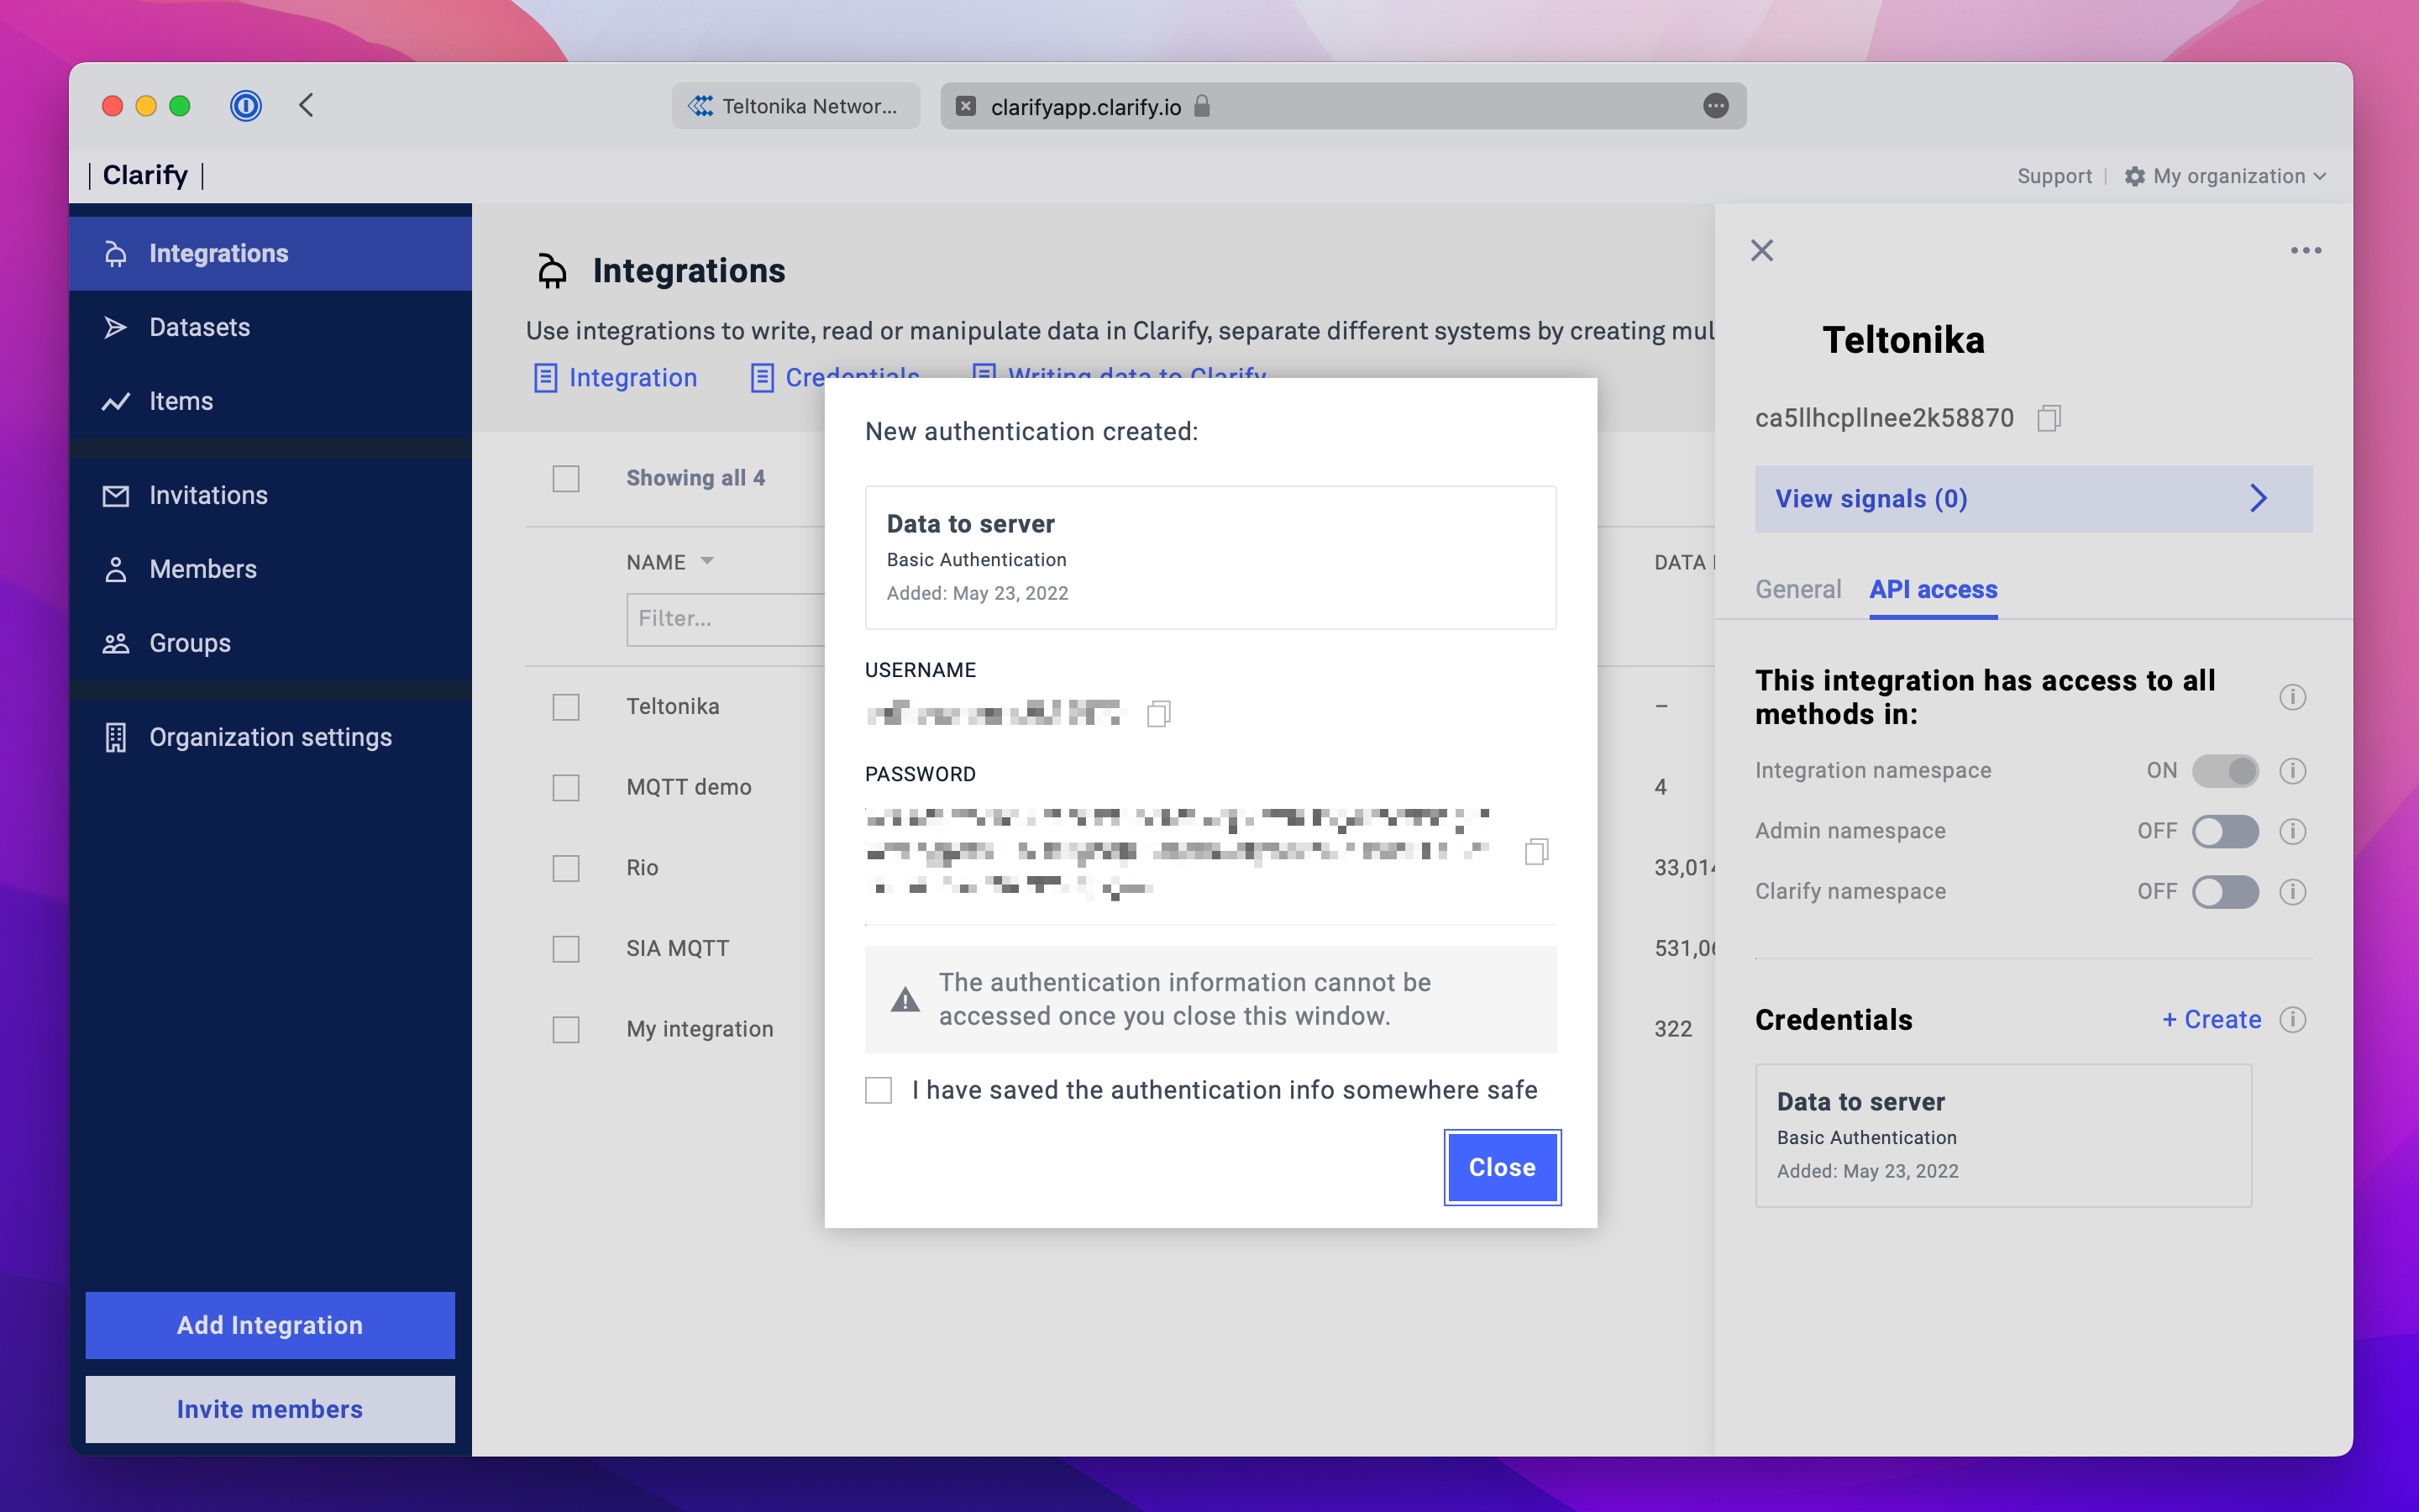Screen dimensions: 2419x1512
Task: Turn on the Clarify namespace toggle
Action: point(2224,891)
